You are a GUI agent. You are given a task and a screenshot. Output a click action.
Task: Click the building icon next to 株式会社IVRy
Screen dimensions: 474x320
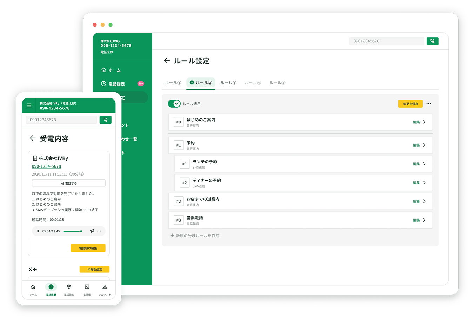[35, 158]
